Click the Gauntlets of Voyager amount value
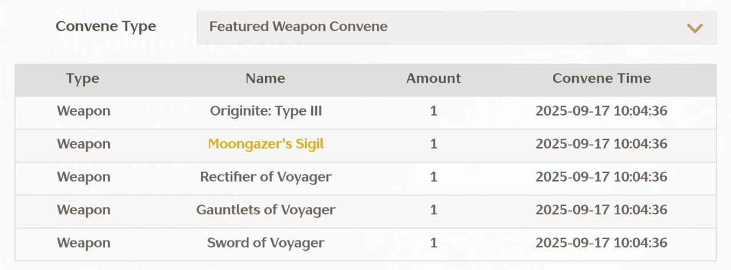 tap(433, 210)
